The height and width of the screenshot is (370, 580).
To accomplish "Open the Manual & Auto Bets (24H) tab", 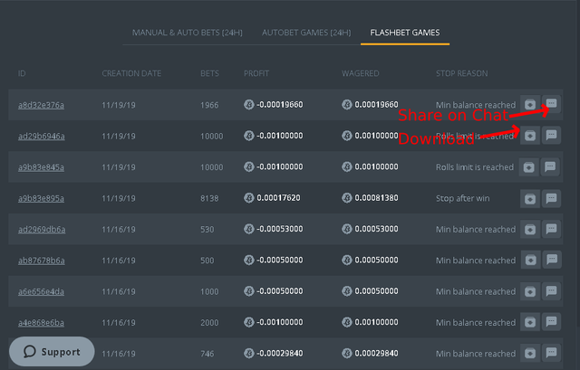I will point(188,33).
